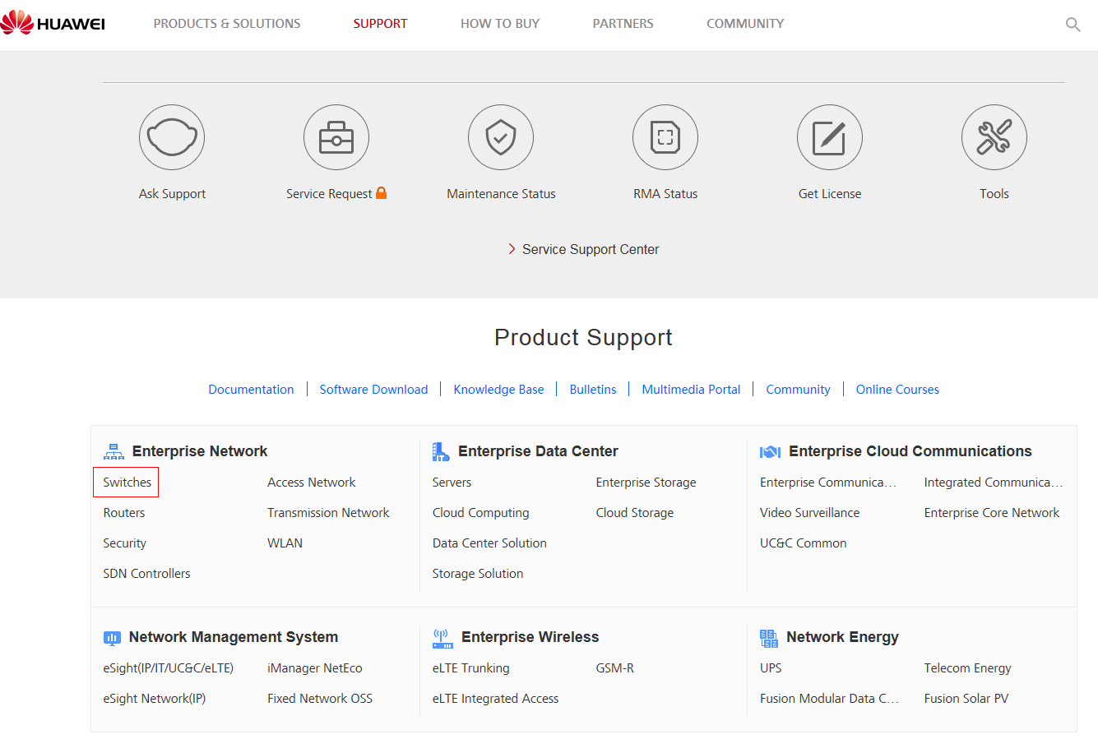Screen dimensions: 1098x739
Task: Open the GSM-R link
Action: (x=615, y=668)
